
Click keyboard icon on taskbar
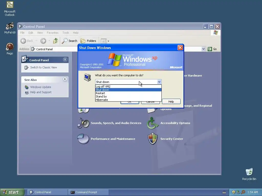click(224, 192)
